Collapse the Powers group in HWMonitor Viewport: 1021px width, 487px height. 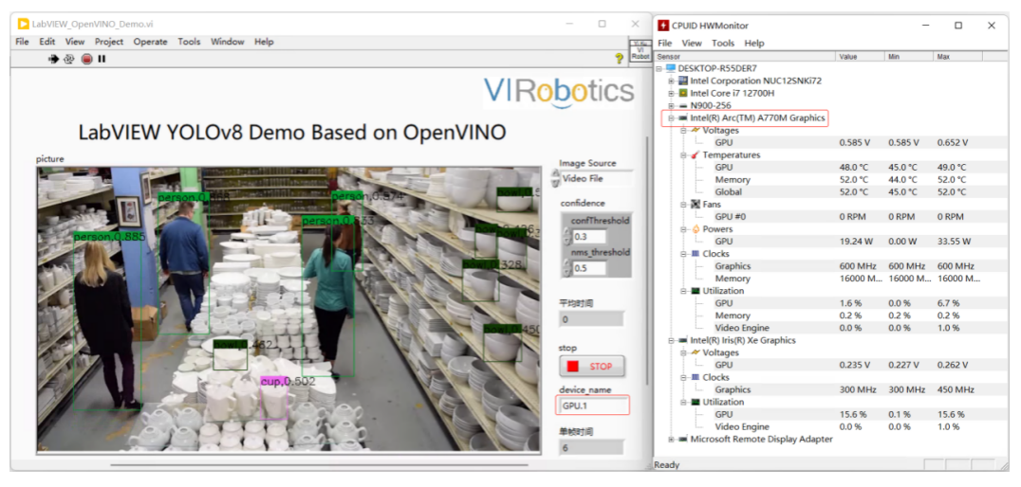tap(684, 229)
